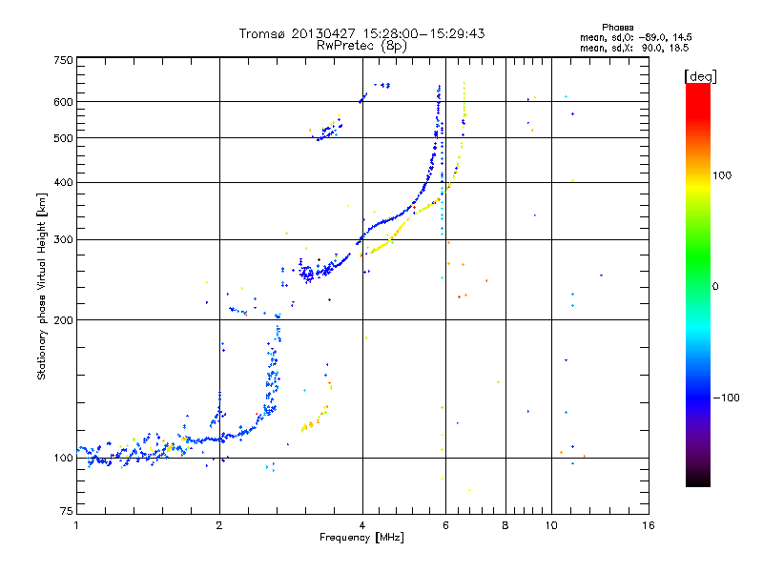Click the x-axis tick label '1'
Image resolution: width=763 pixels, height=572 pixels.
tap(76, 525)
